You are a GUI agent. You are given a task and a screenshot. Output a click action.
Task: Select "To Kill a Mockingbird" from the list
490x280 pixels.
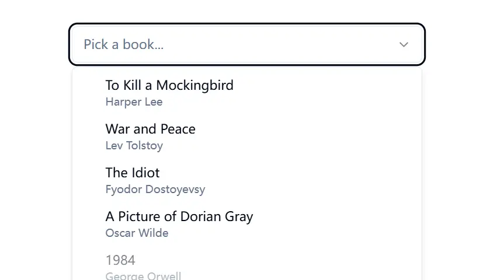[169, 85]
